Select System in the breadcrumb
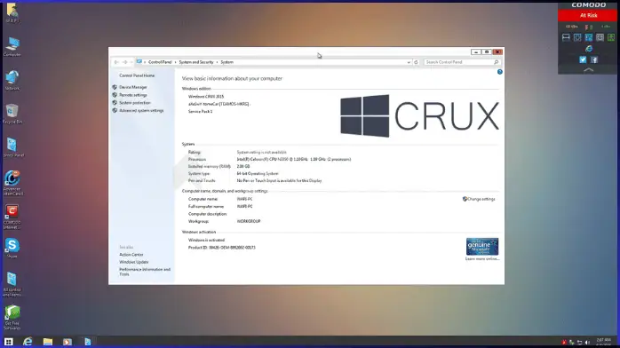620x348 pixels. point(227,62)
